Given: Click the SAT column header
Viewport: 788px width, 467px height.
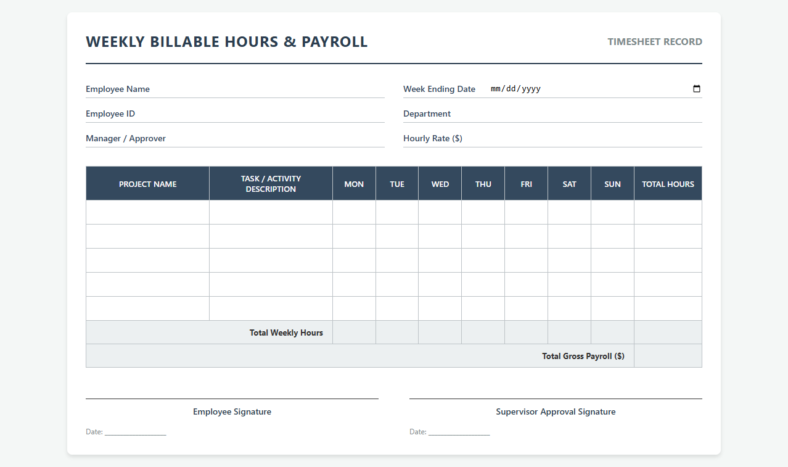Looking at the screenshot, I should coord(570,184).
